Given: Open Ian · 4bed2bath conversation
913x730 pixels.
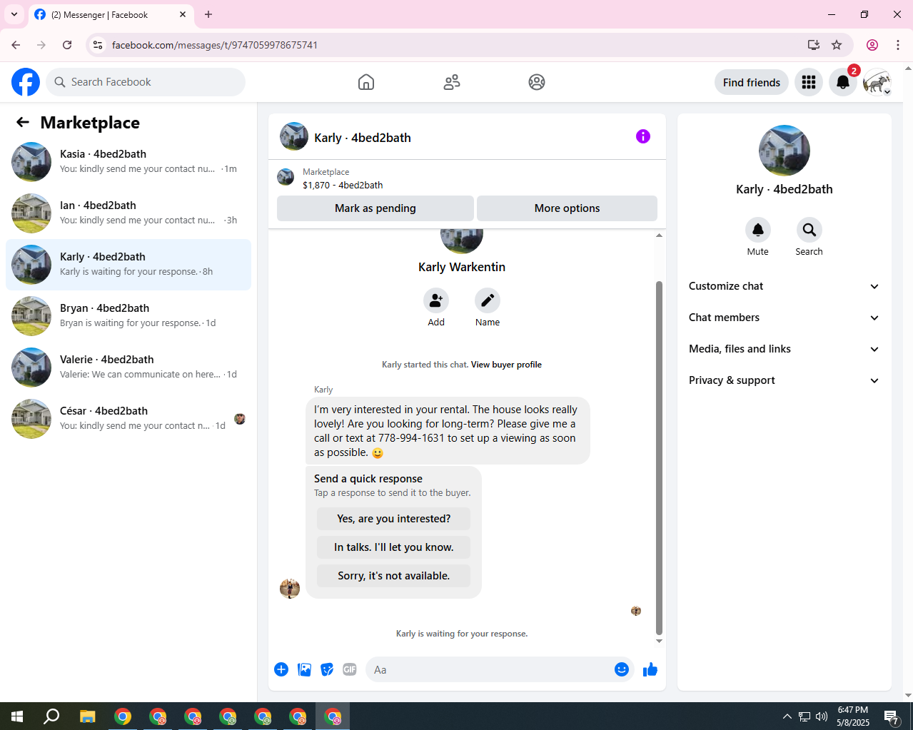Looking at the screenshot, I should click(128, 213).
